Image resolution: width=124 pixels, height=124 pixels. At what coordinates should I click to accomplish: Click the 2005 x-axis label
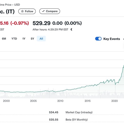(34, 101)
